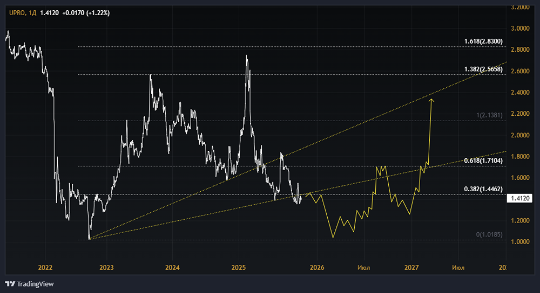Select the 0.618(1.7104) Fibonacci level label
Screen dimensions: 540x293
(483, 161)
